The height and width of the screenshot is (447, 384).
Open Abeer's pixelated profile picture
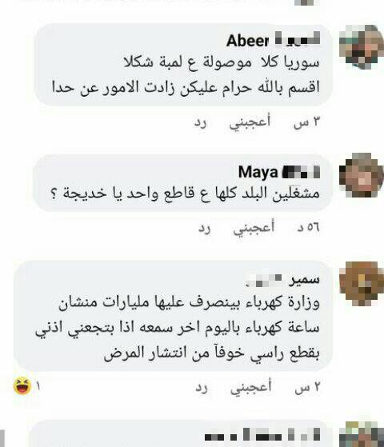[x=361, y=47]
